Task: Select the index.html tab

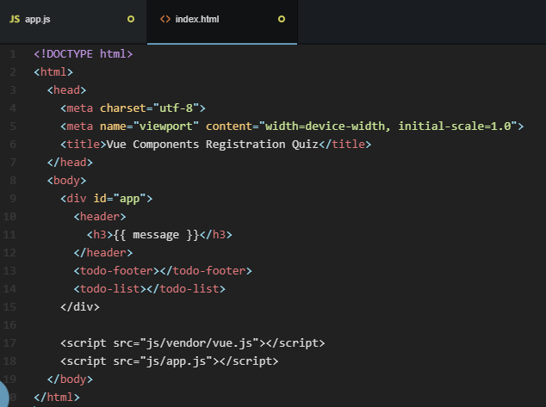Action: [222, 20]
